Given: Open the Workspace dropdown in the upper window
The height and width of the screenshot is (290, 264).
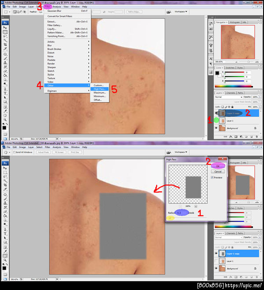Looking at the screenshot, I should click(x=181, y=11).
